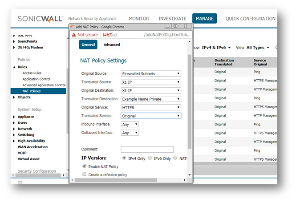
Task: Open the Outbound Interface dropdown
Action: coord(130,133)
